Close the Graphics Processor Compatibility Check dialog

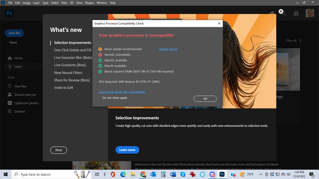(219, 24)
